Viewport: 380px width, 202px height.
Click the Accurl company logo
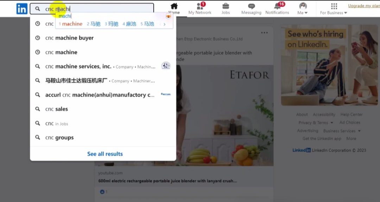(166, 94)
